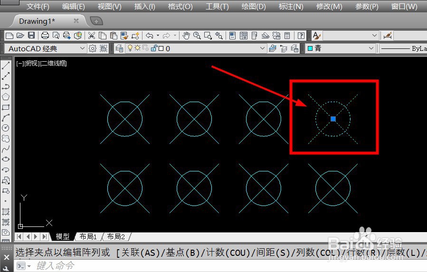The height and width of the screenshot is (272, 427).
Task: Select the Circle tool
Action: (6, 128)
